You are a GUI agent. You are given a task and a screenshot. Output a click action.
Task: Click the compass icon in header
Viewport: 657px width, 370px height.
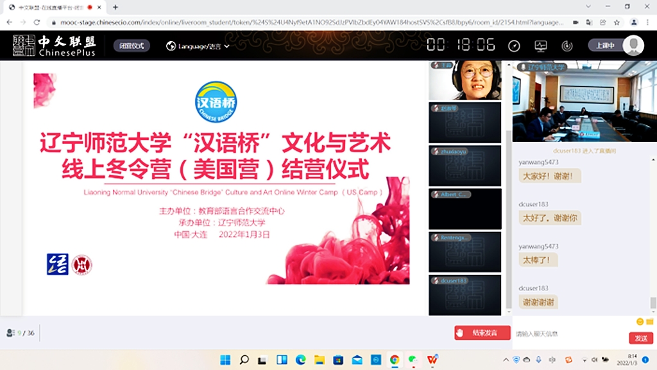click(514, 46)
